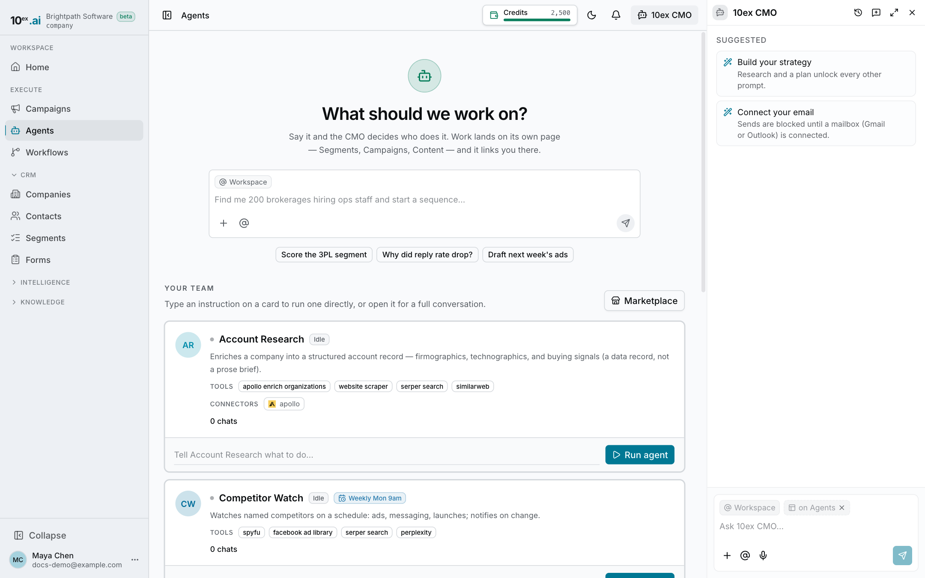The height and width of the screenshot is (578, 925).
Task: Add an attachment with the main prompt plus icon
Action: point(224,223)
